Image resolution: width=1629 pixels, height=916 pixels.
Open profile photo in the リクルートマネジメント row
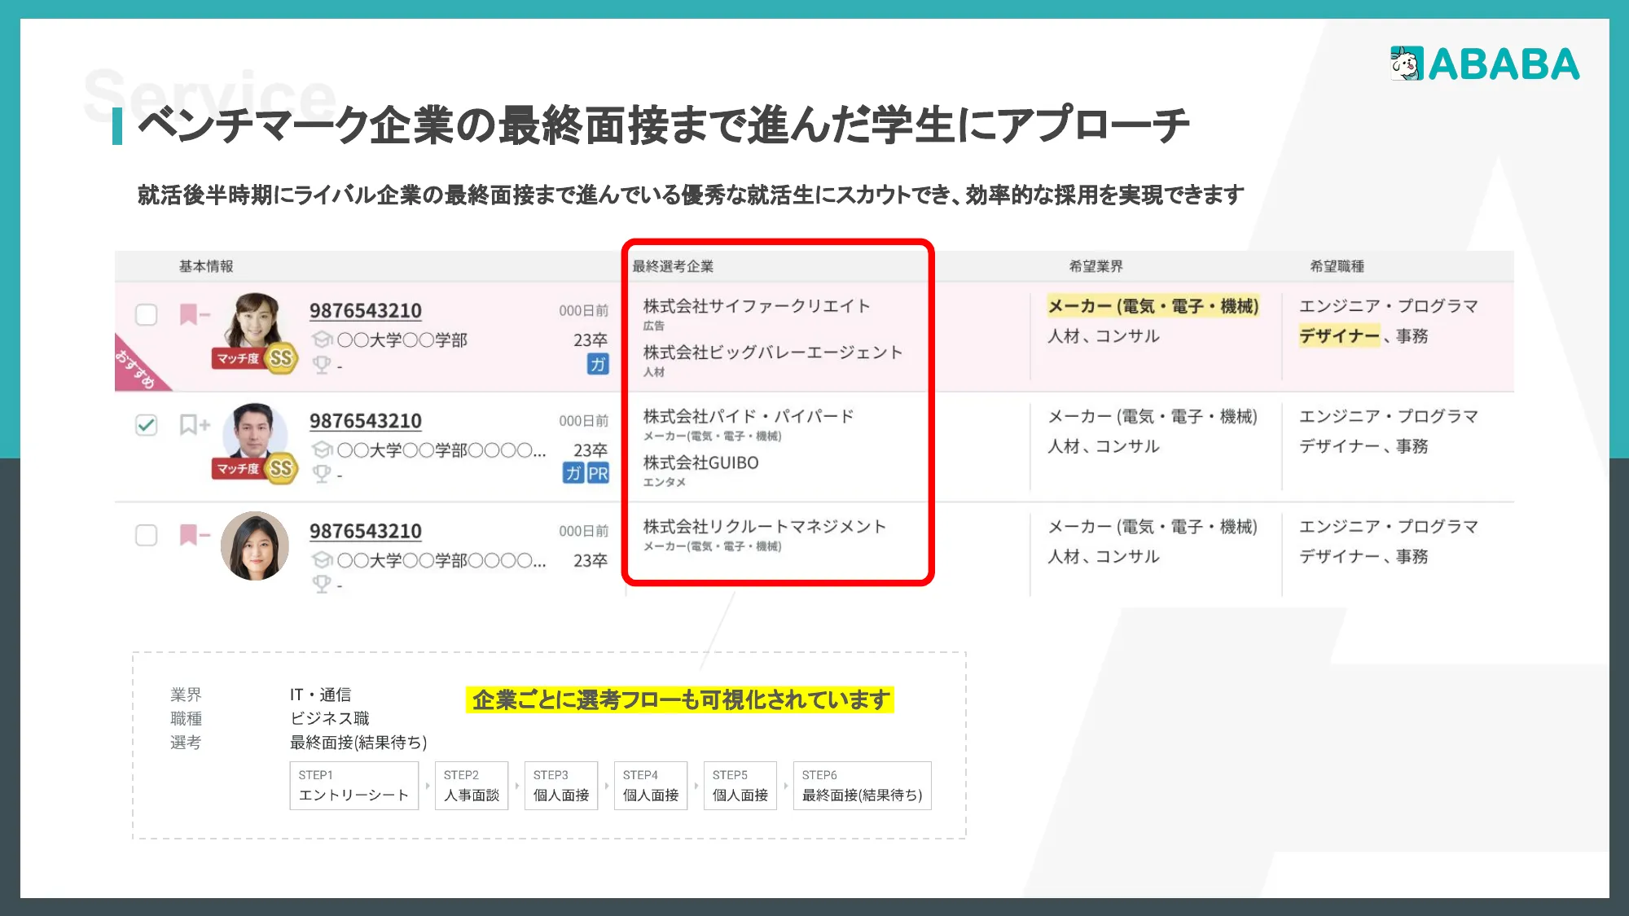click(255, 546)
